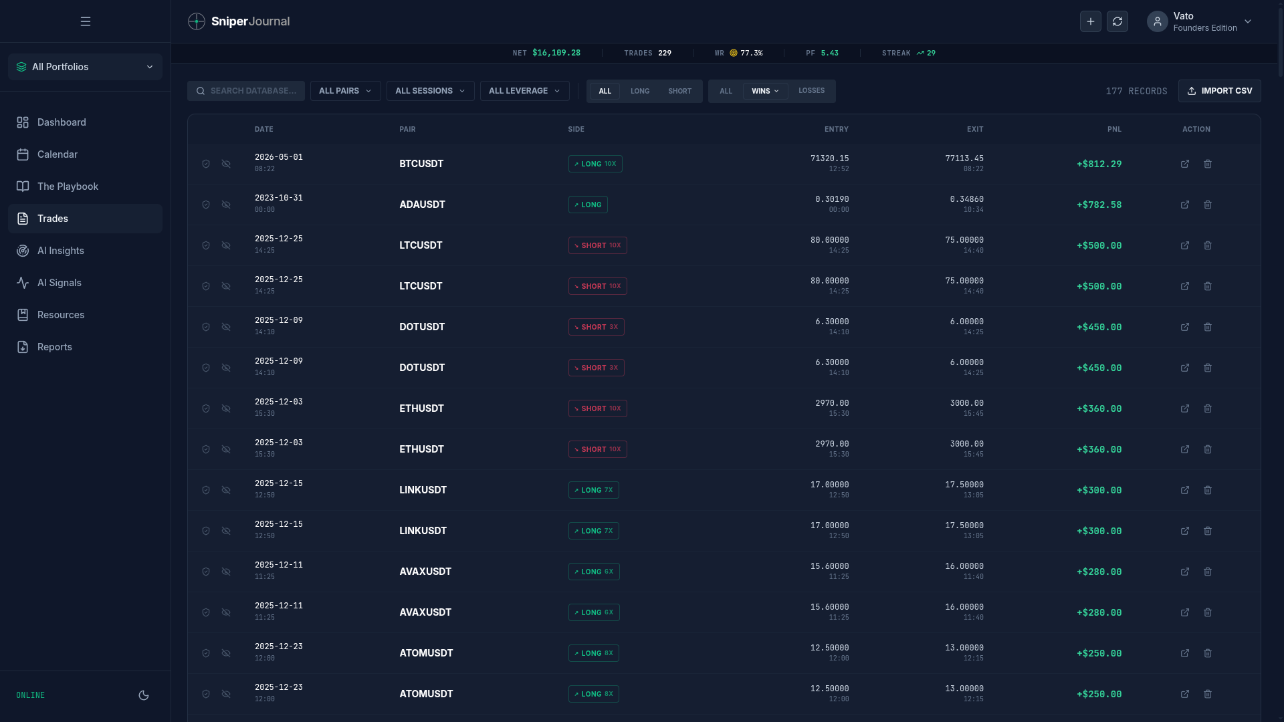The height and width of the screenshot is (722, 1284).
Task: Open external link for BTCUSDT trade
Action: coord(1185,164)
